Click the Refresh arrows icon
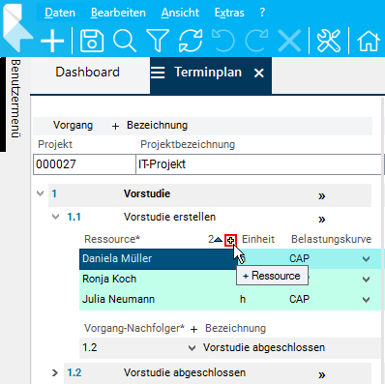 point(191,41)
